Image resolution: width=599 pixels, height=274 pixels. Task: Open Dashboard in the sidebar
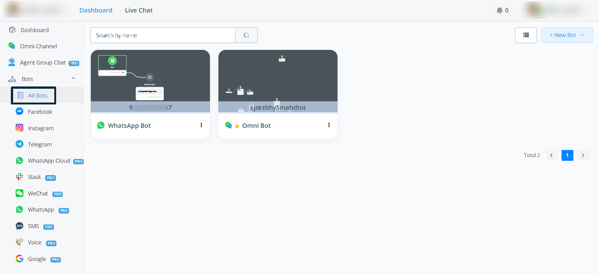tap(34, 30)
